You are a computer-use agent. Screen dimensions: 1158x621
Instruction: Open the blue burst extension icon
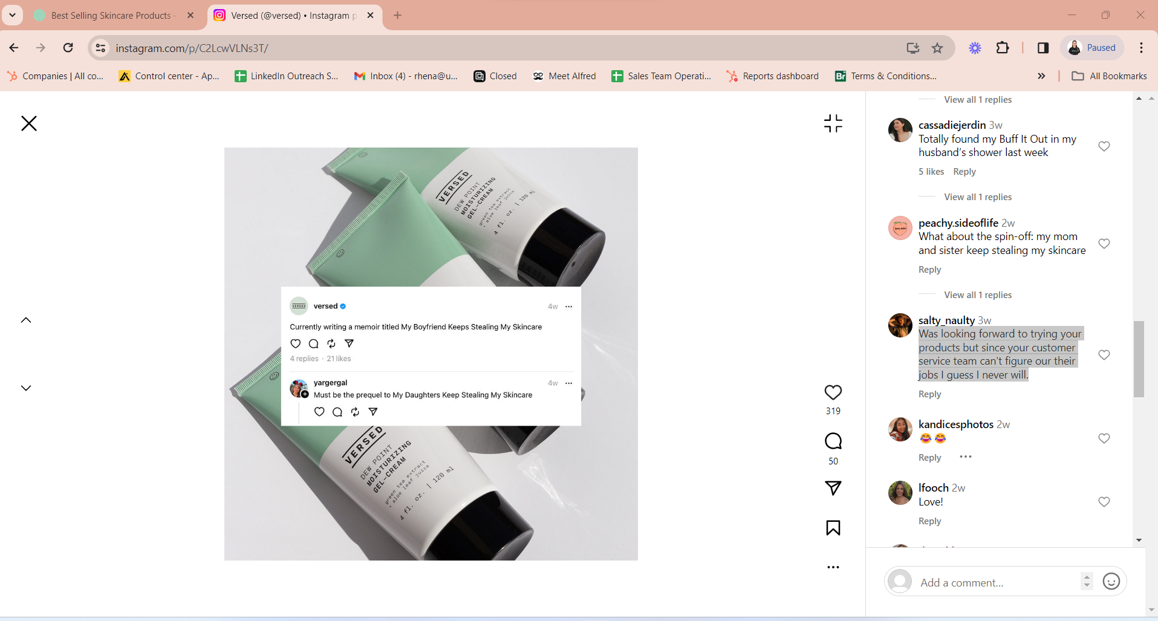point(975,48)
